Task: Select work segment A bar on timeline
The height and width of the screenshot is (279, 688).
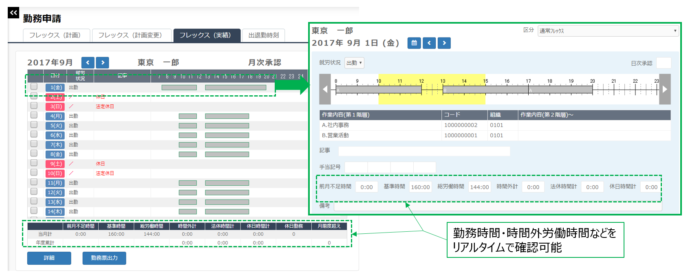Action: tap(379, 90)
